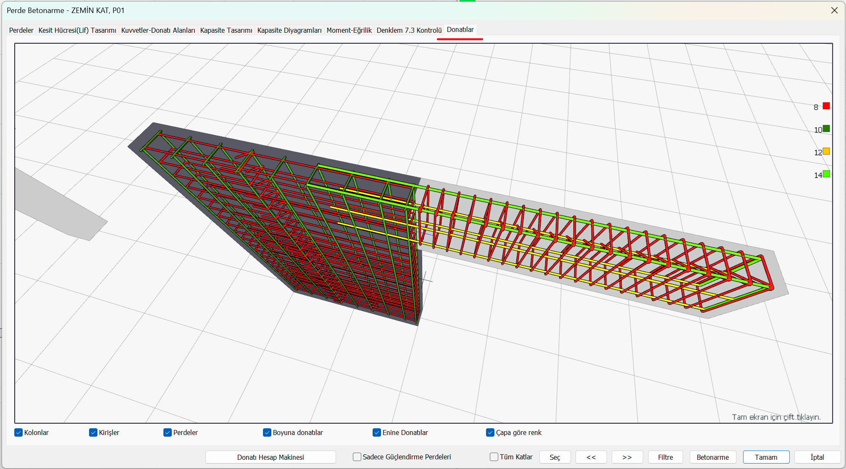846x469 pixels.
Task: Click the Donatı Hesap Makinesi button
Action: 271,457
